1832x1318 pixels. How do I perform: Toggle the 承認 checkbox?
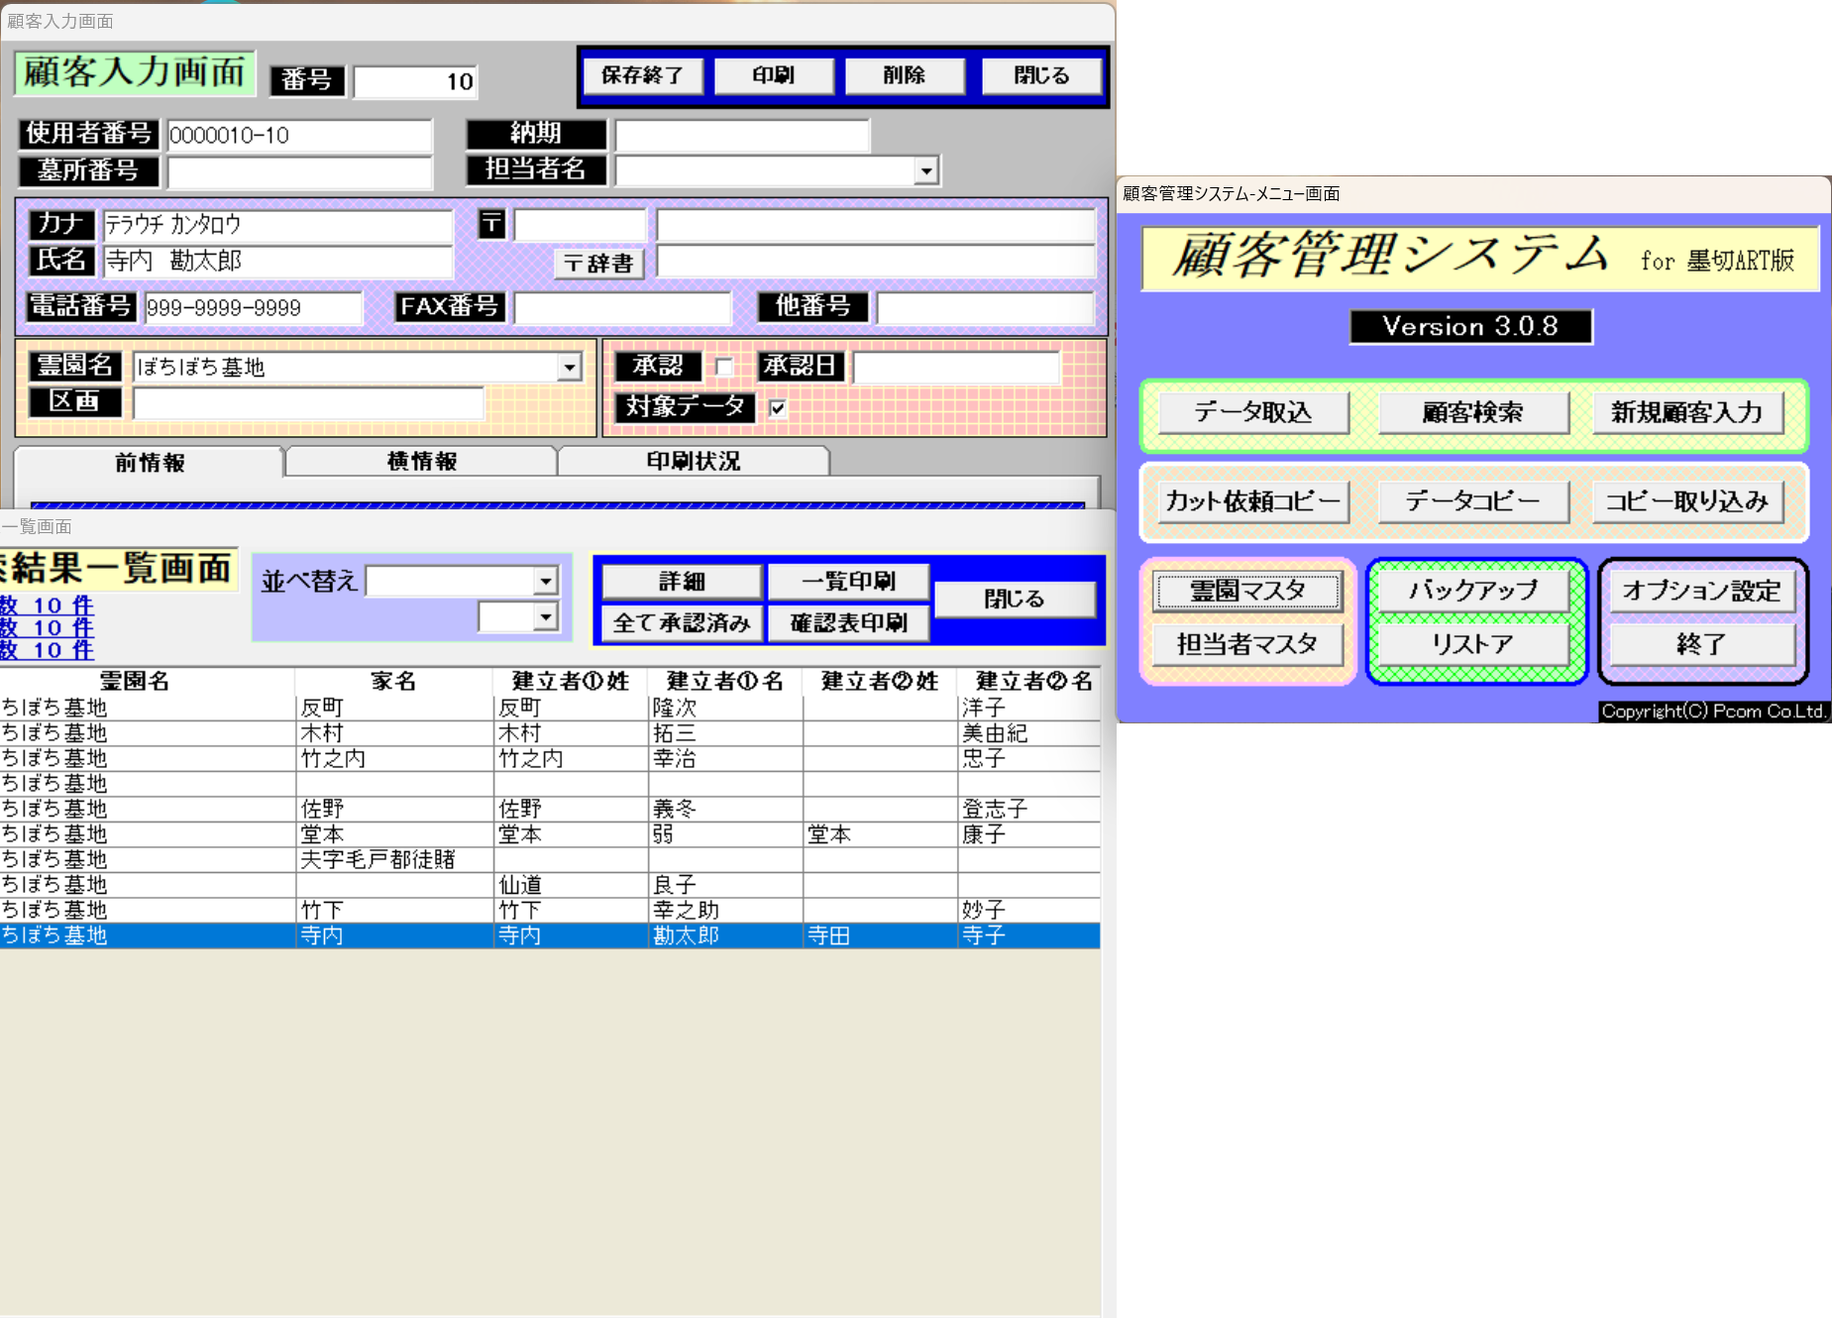pos(724,367)
